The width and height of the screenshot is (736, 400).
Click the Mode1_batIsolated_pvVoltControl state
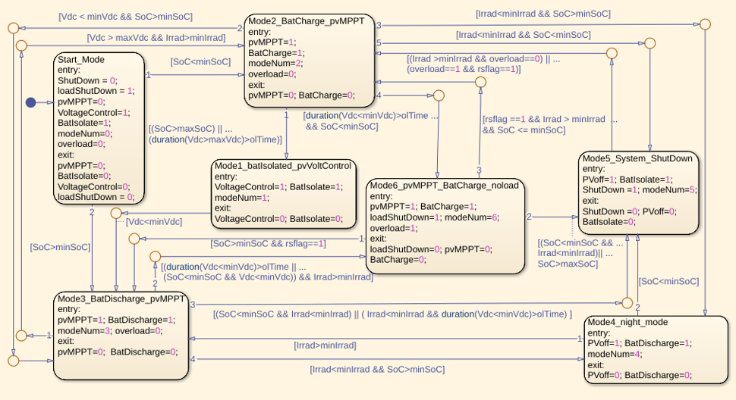[284, 194]
